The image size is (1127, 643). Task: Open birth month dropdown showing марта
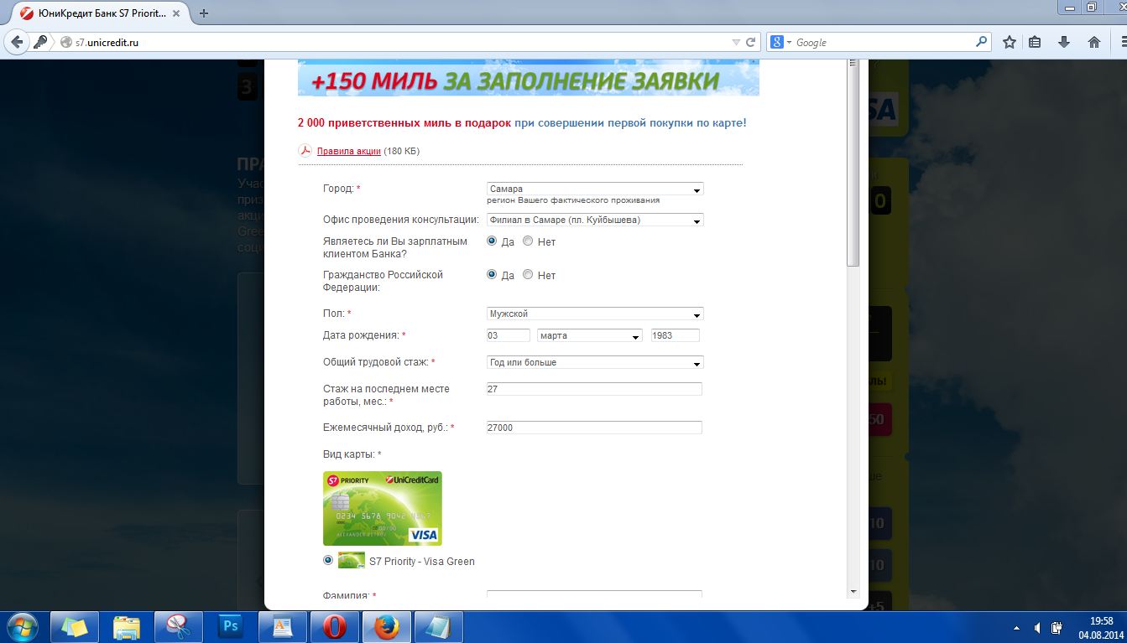point(590,335)
